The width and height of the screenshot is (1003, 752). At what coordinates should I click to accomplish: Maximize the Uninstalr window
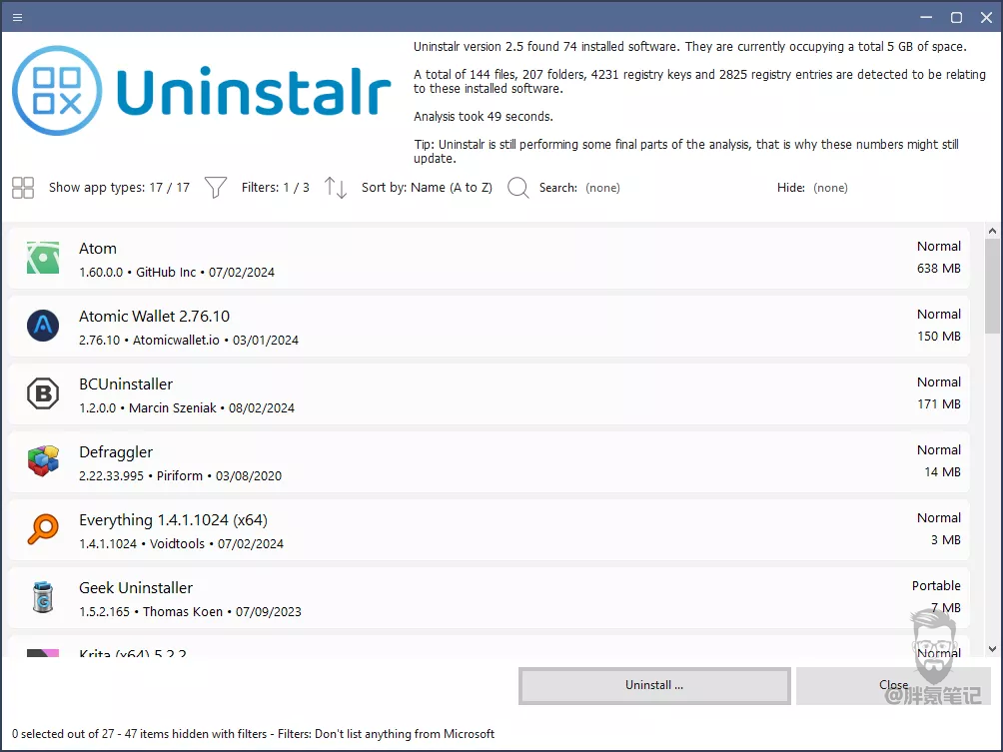(x=956, y=17)
